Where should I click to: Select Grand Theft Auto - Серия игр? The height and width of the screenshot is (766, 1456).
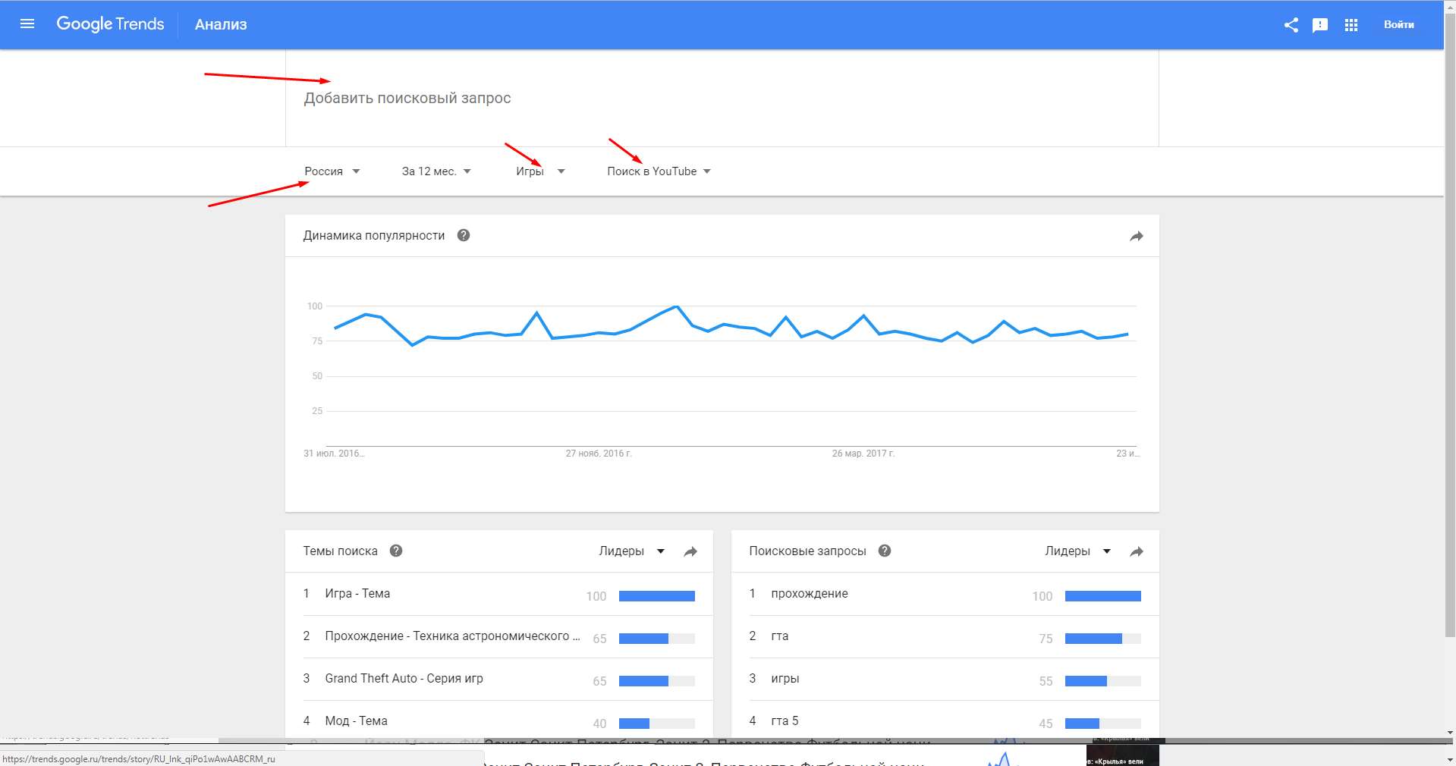[498, 679]
